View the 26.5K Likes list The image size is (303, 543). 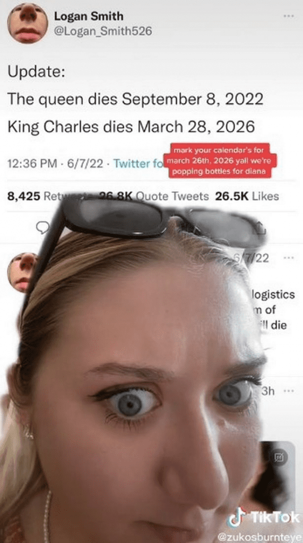pyautogui.click(x=247, y=196)
